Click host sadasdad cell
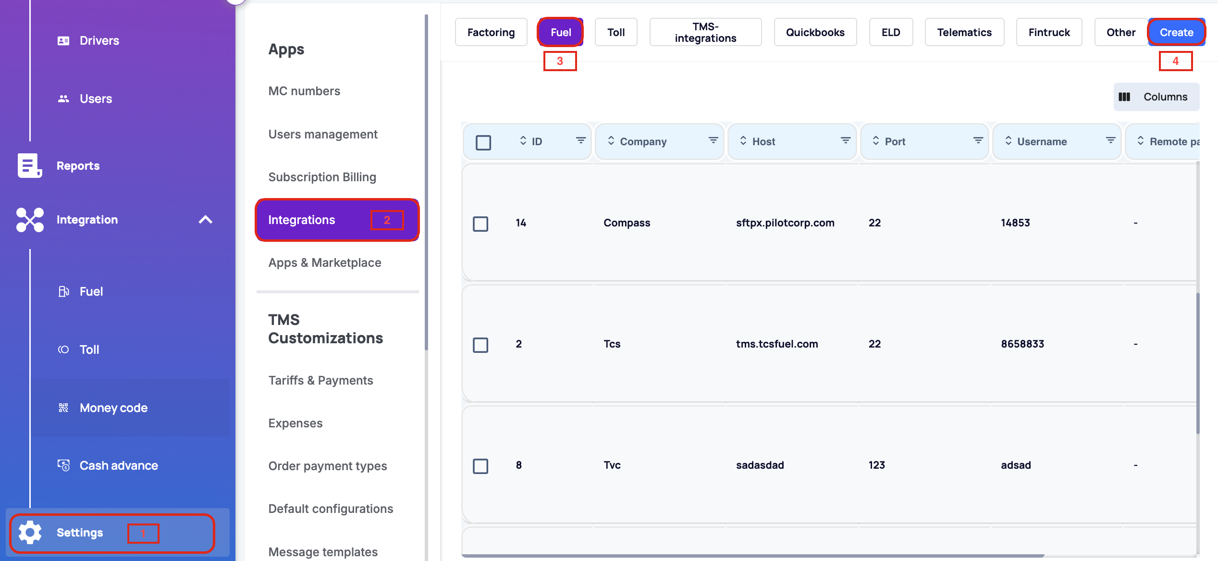 [760, 465]
